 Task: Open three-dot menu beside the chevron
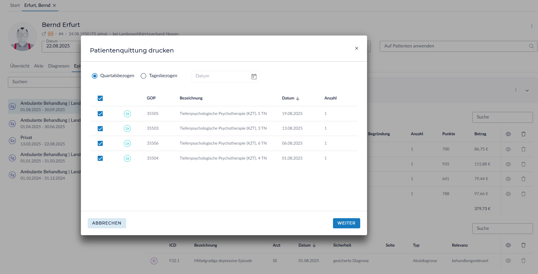[516, 90]
